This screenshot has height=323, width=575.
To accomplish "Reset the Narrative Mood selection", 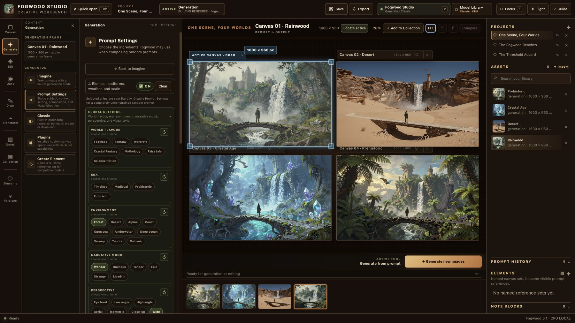I will 164,257.
